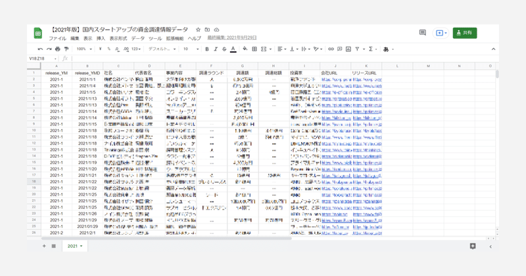The image size is (526, 276).
Task: Undo the last action
Action: click(x=40, y=49)
